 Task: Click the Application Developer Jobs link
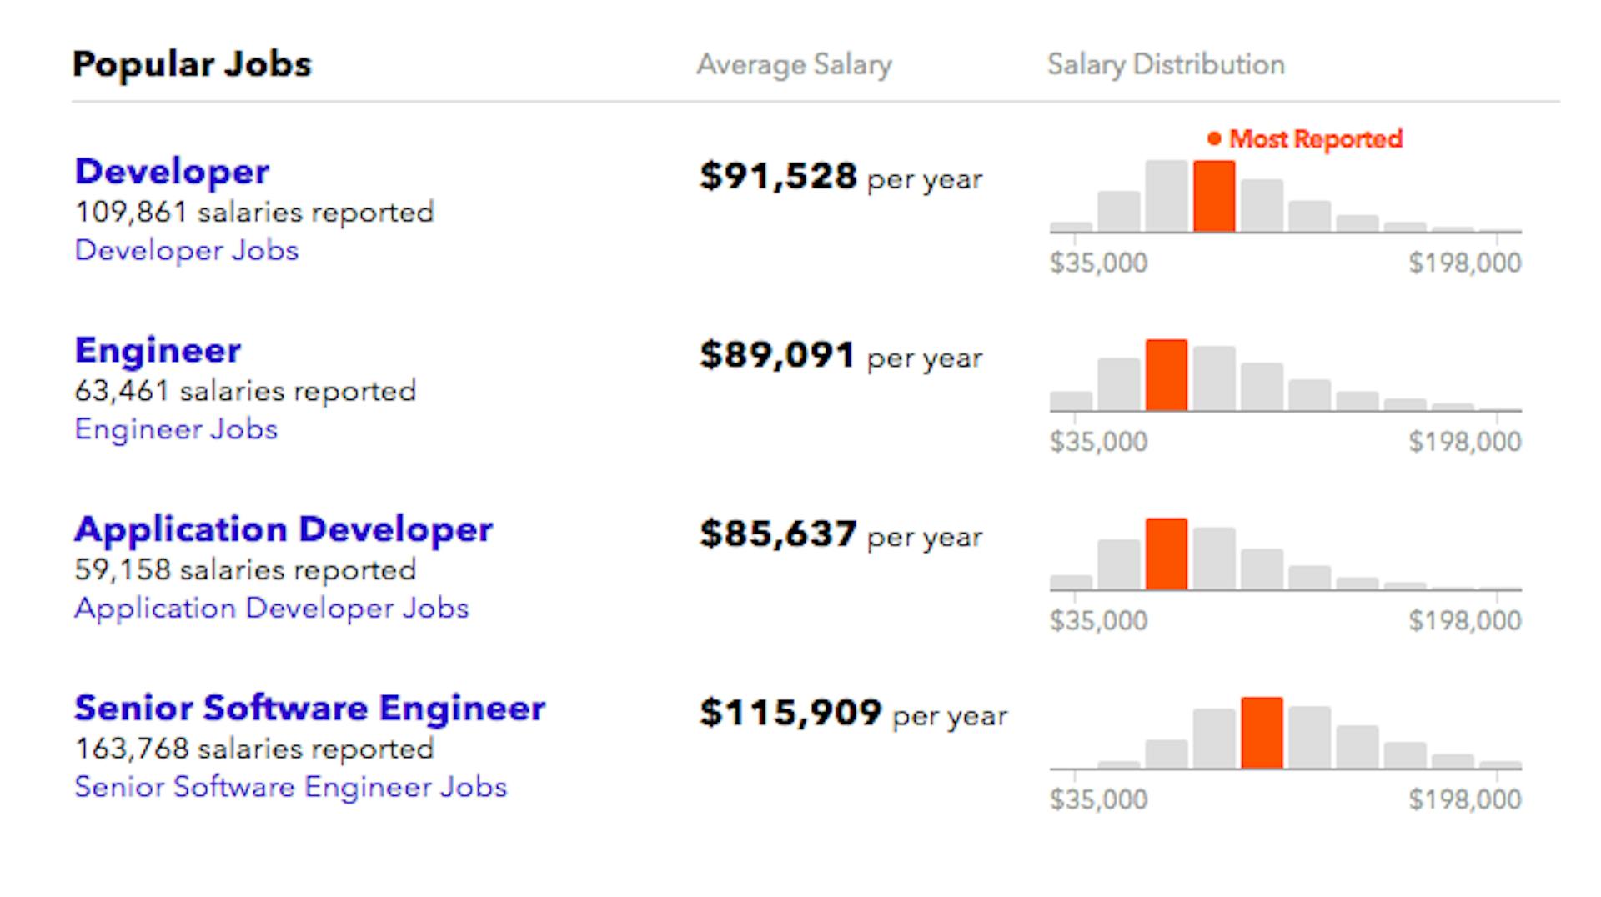[272, 608]
